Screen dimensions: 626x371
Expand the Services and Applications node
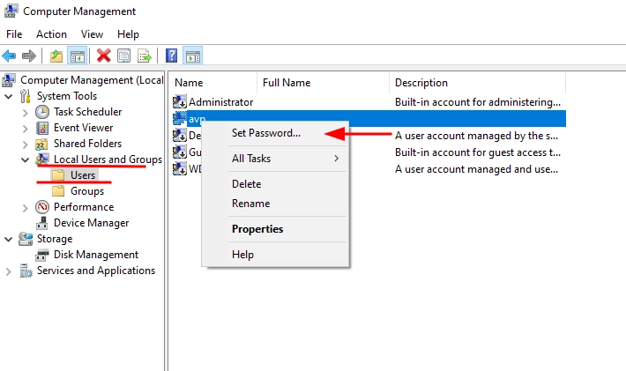(x=10, y=271)
